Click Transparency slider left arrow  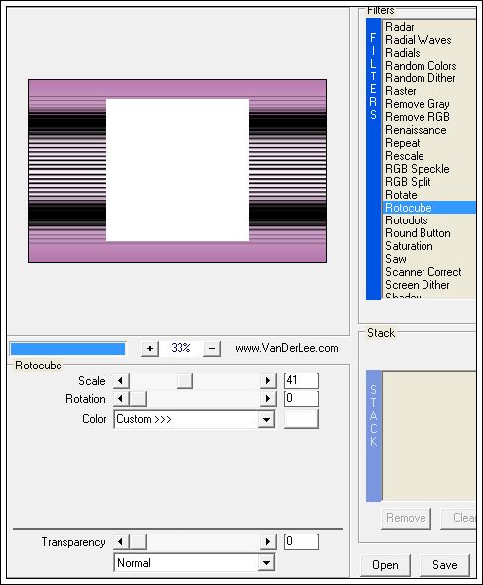click(121, 541)
